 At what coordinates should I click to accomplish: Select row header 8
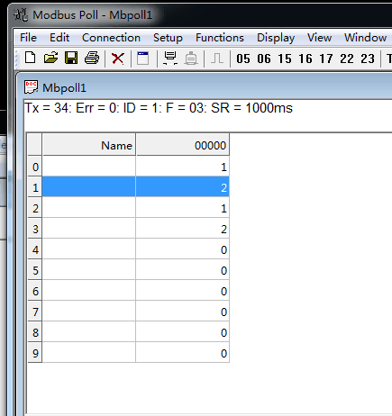click(x=35, y=332)
